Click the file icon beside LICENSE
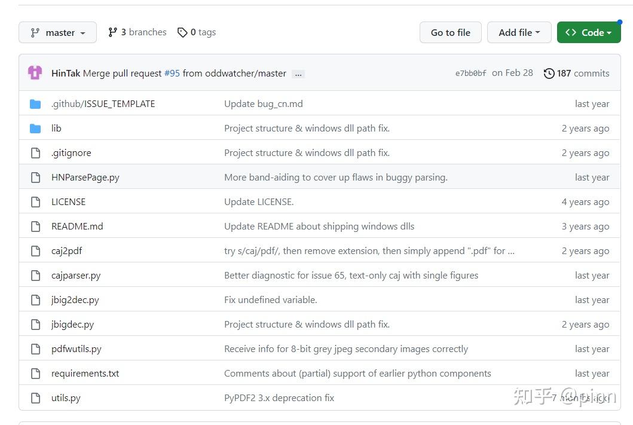This screenshot has height=425, width=633. tap(35, 202)
